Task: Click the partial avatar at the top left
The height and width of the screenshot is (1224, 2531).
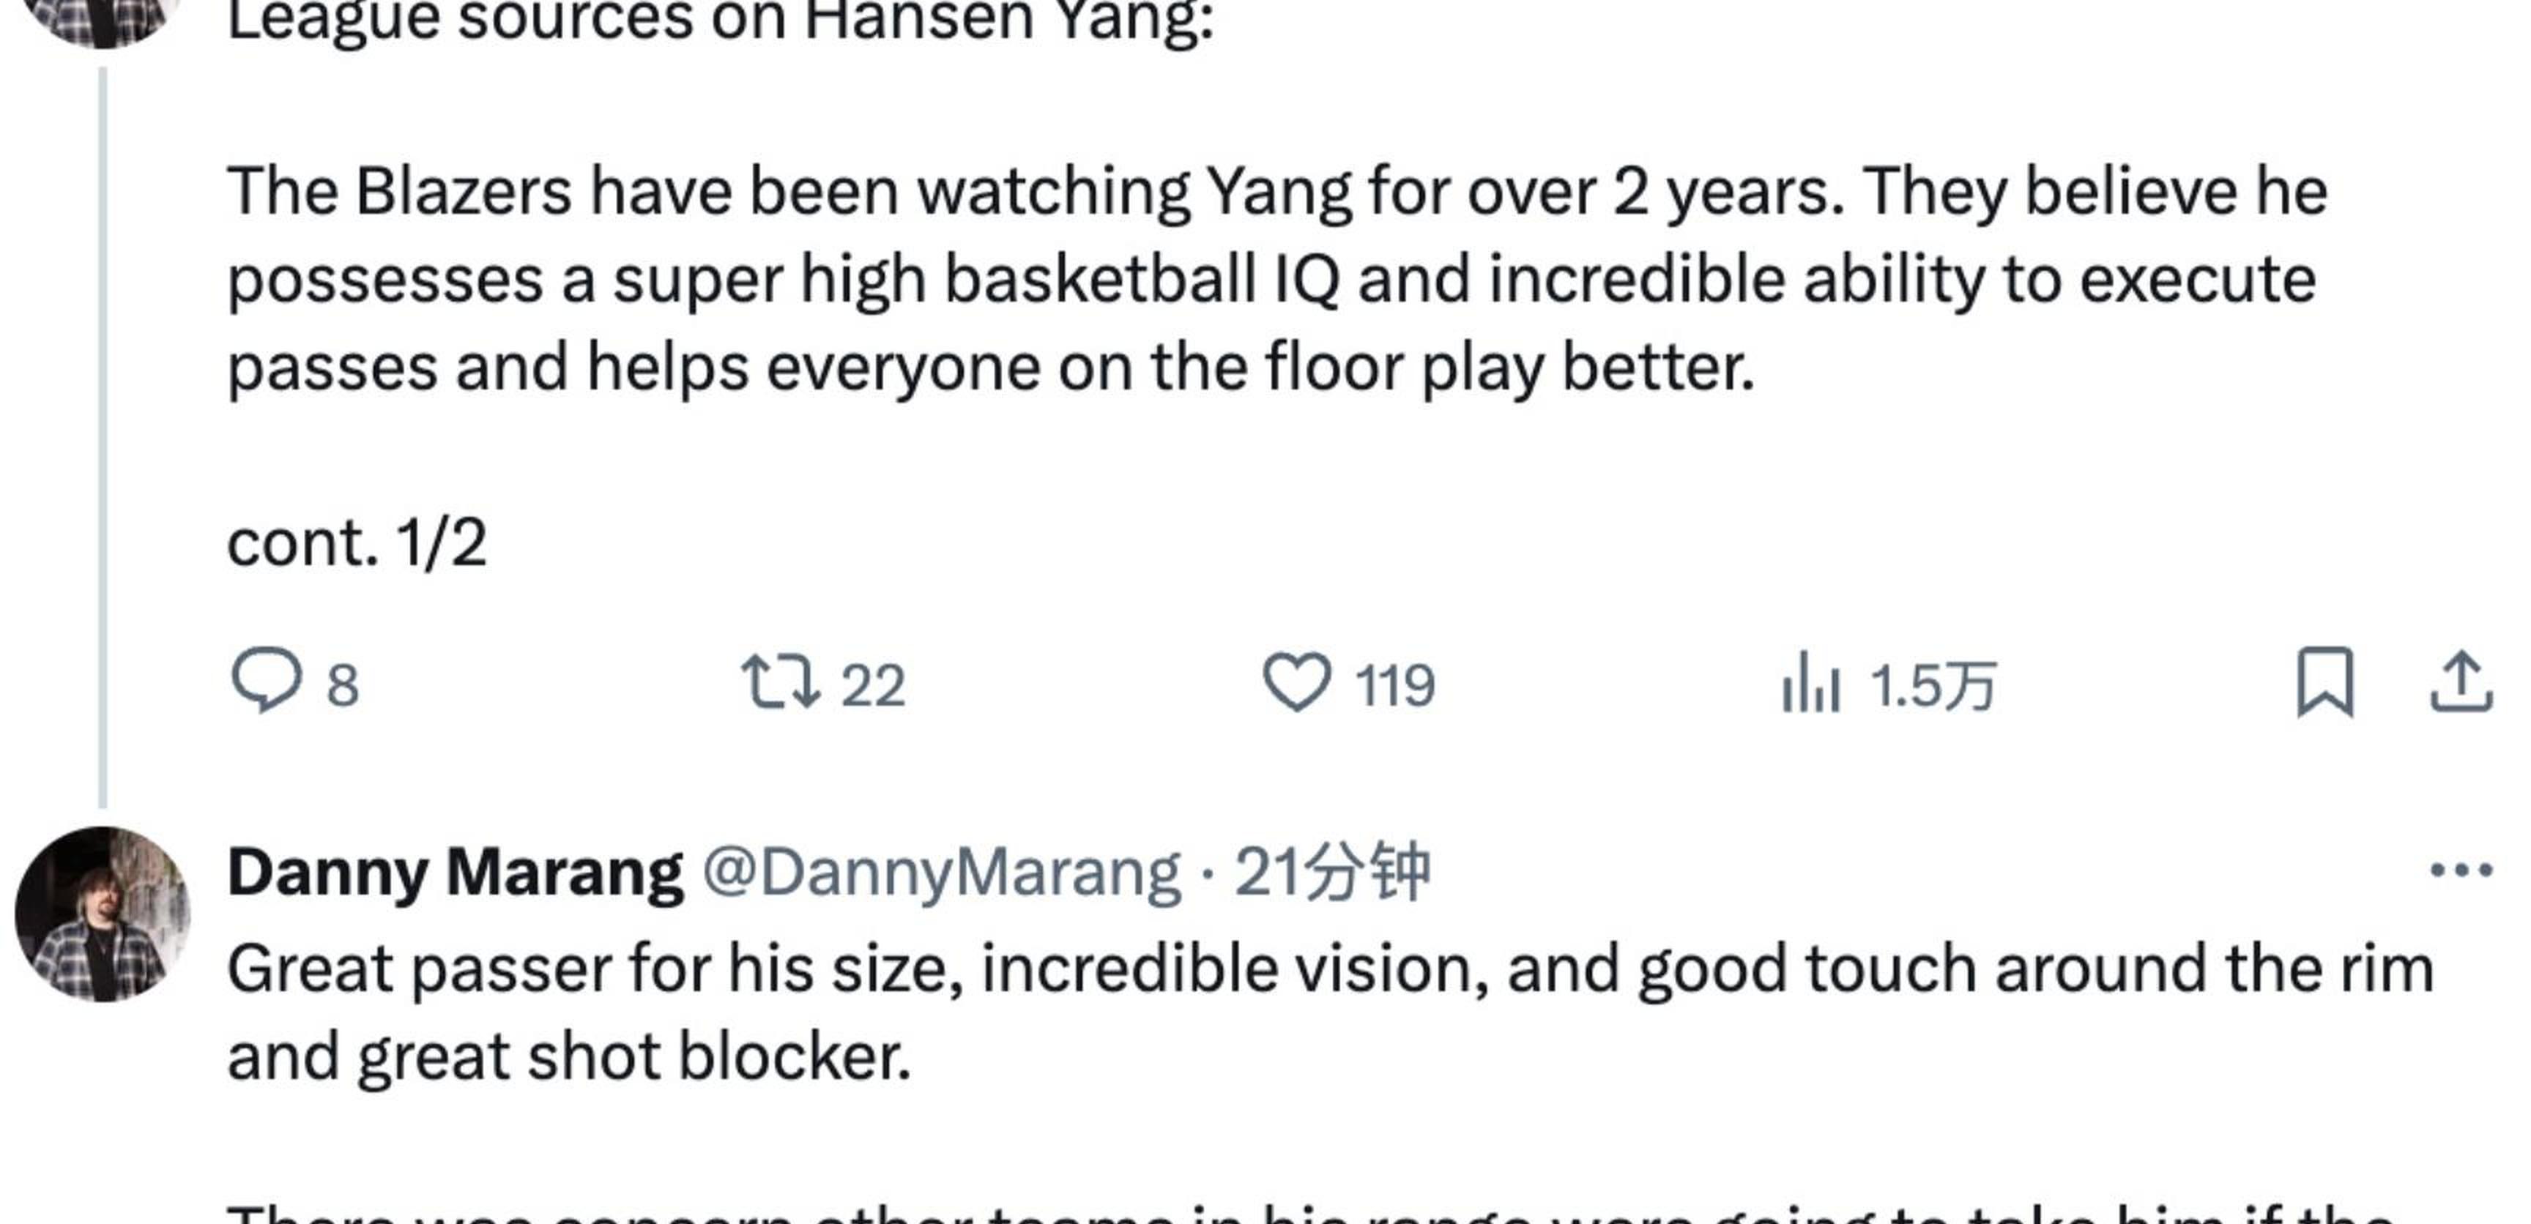Action: (x=103, y=20)
